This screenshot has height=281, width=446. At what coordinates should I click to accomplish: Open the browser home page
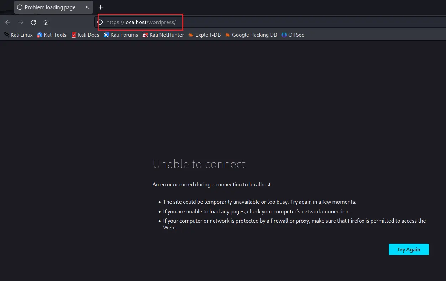click(x=46, y=22)
